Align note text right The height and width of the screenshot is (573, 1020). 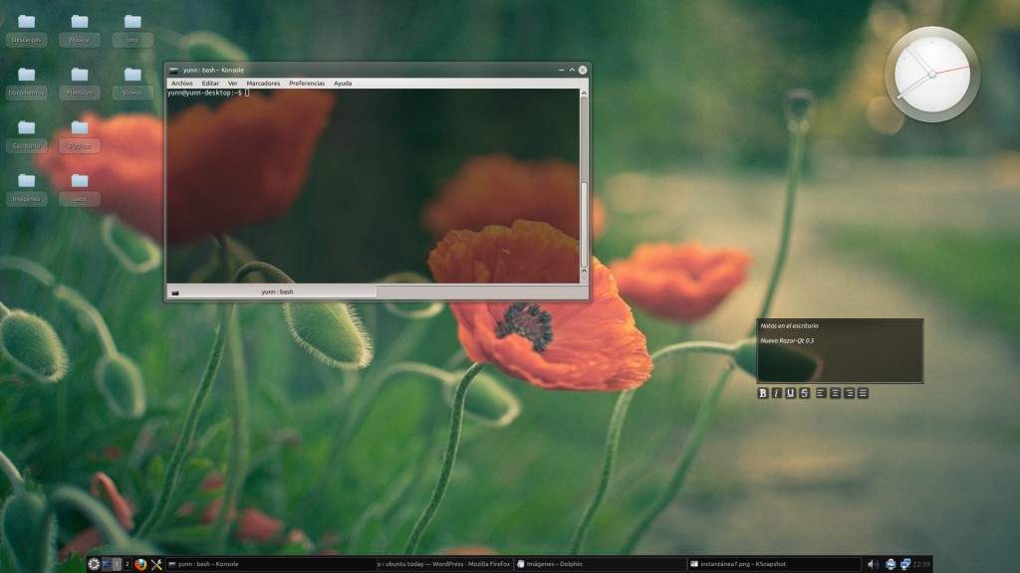[850, 393]
